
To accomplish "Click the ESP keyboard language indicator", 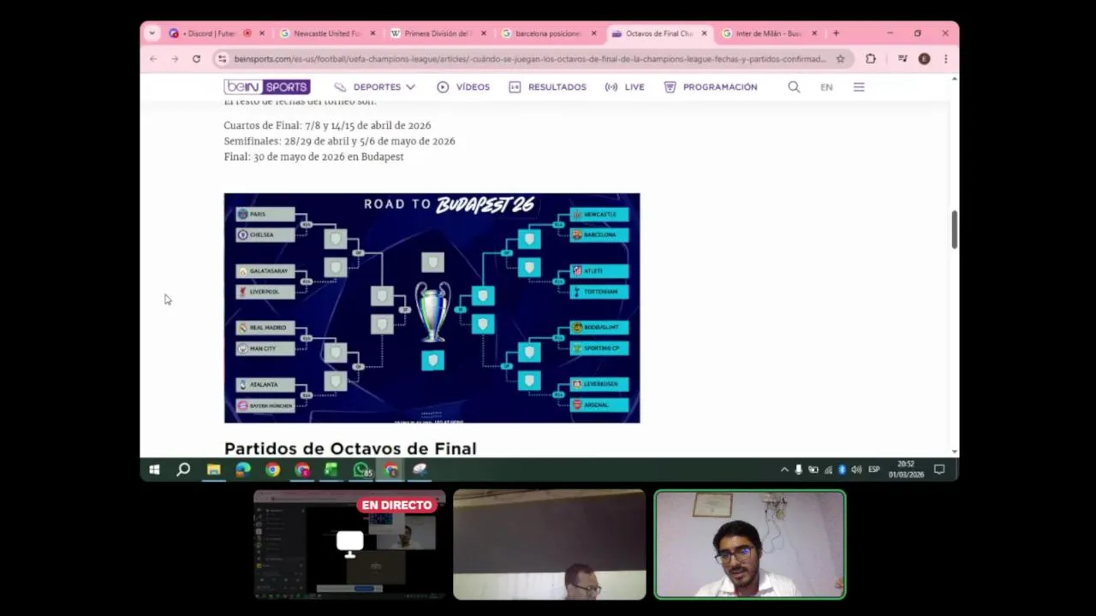I will 874,470.
